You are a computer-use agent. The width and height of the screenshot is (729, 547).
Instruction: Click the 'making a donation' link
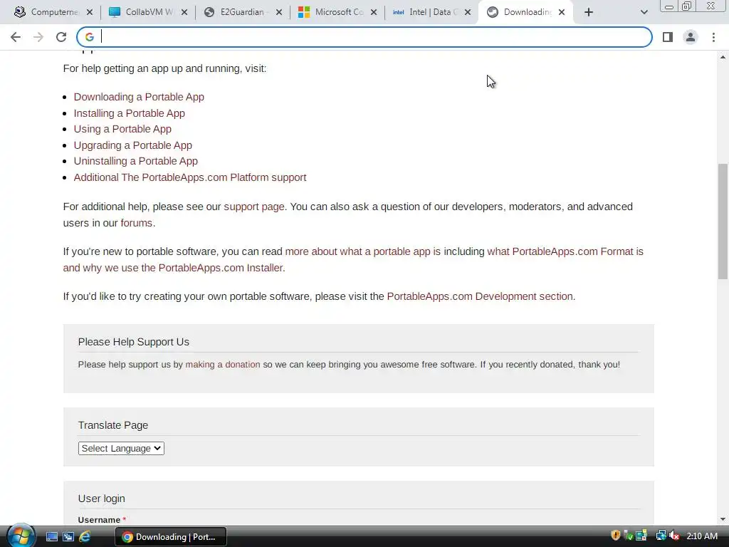223,364
